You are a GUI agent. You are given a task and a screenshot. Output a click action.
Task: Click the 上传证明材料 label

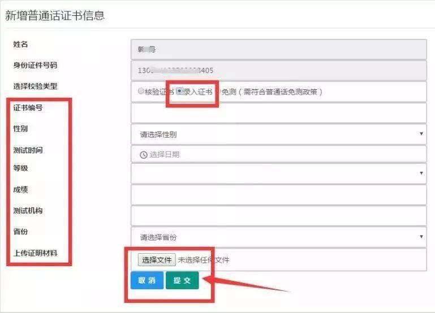35,253
